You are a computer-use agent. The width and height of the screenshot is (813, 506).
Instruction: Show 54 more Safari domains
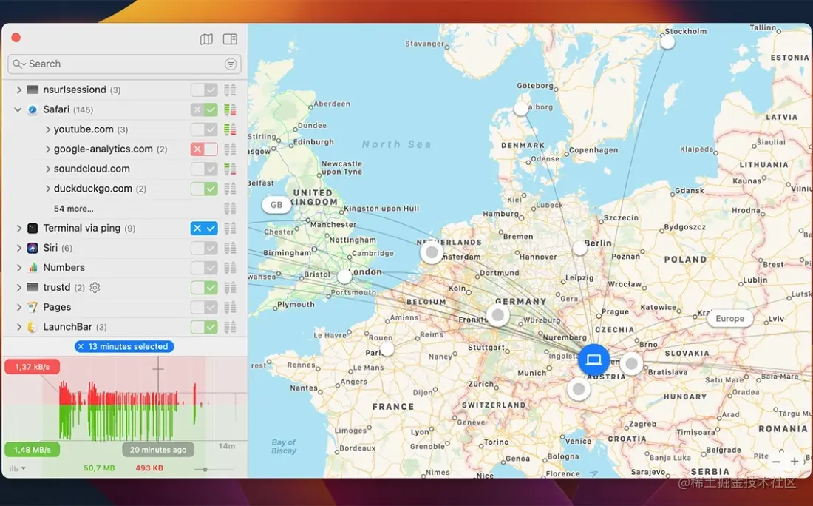click(74, 209)
